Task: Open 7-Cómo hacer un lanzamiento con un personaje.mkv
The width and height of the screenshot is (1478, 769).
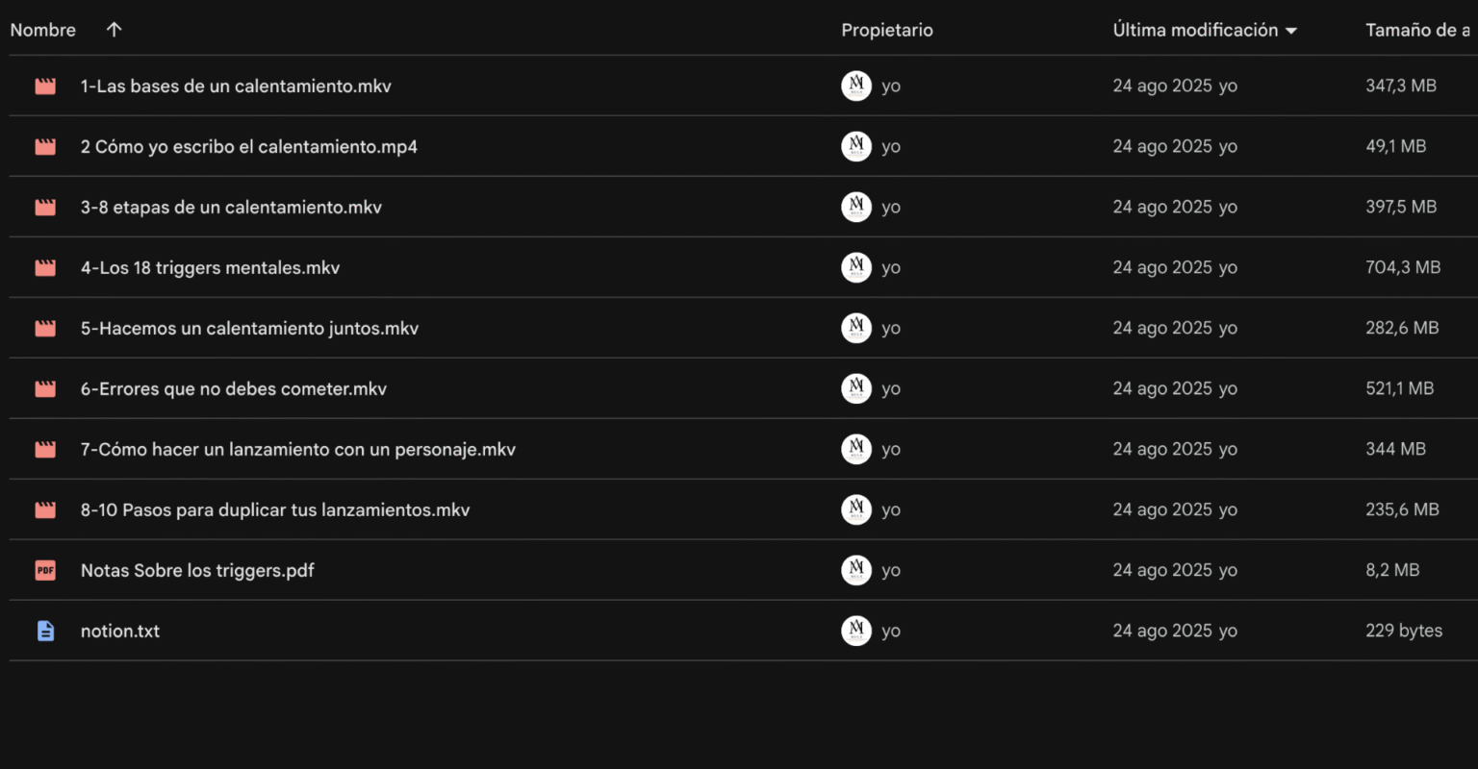Action: pyautogui.click(x=297, y=450)
